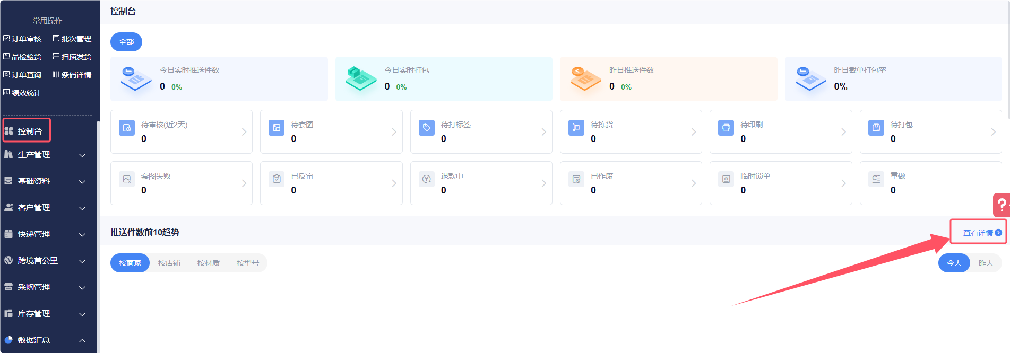The height and width of the screenshot is (353, 1010).
Task: Click the 常用操作 section label
Action: point(48,21)
